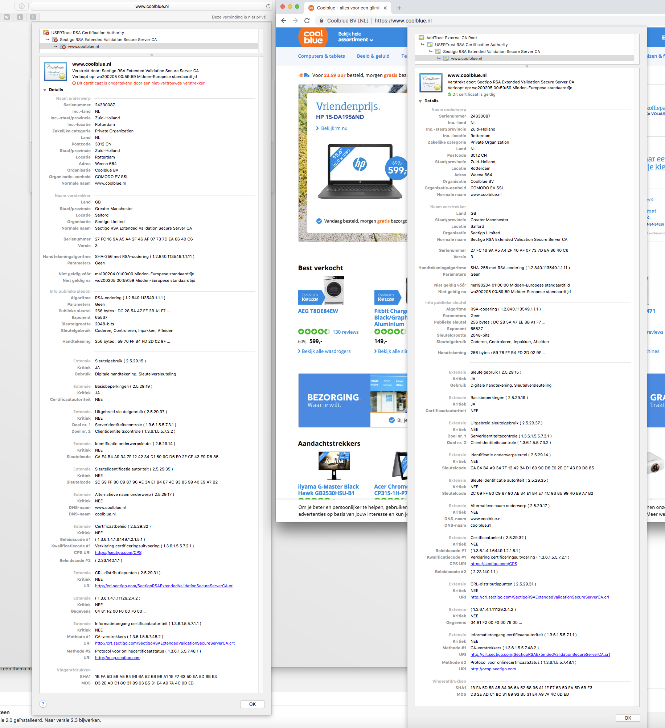Open the crt.sectigo.com link in Safari sheet
665x728 pixels.
click(165, 643)
